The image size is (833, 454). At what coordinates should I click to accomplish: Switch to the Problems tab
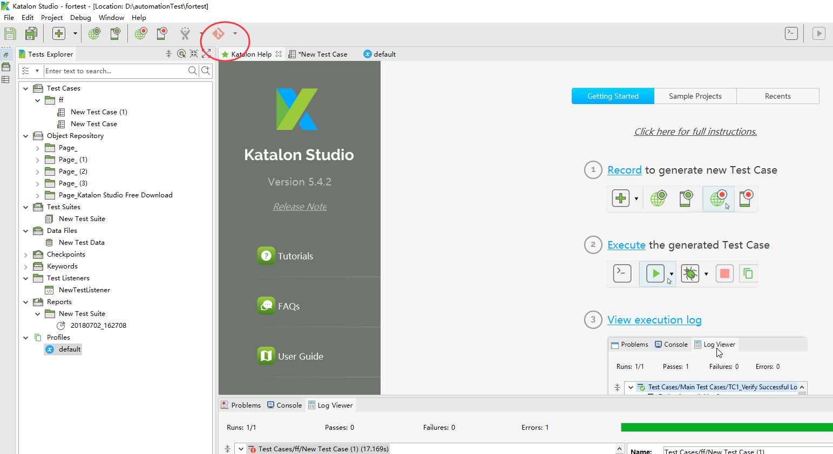241,405
